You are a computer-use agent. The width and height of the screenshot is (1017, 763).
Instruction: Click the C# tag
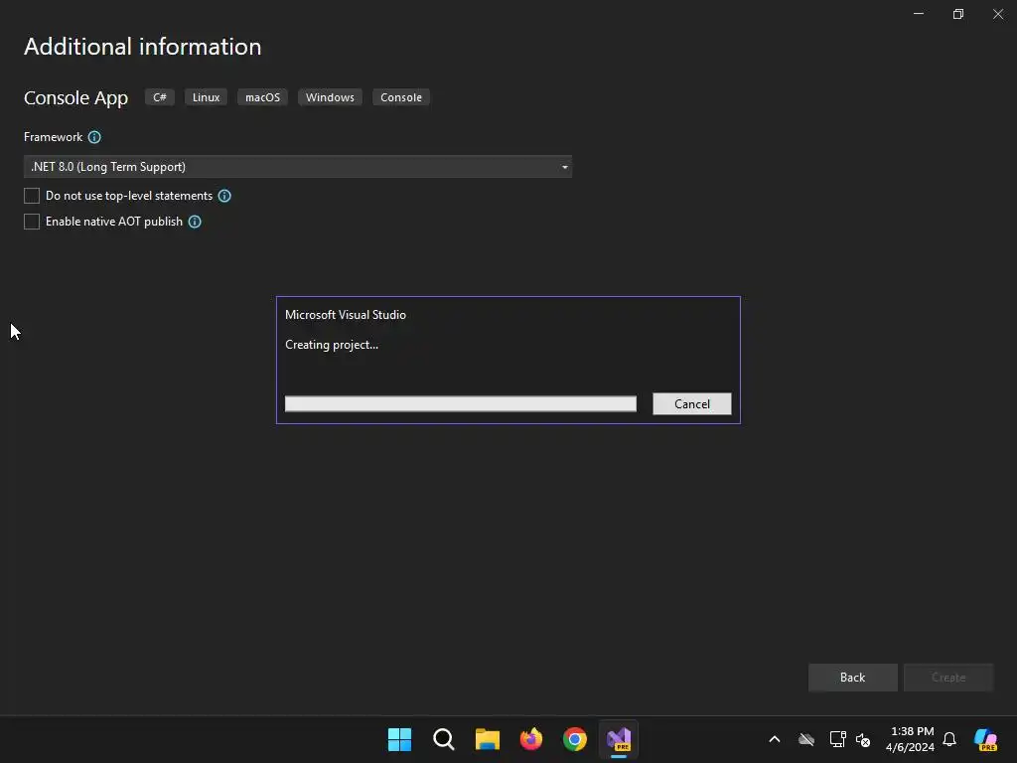pyautogui.click(x=160, y=97)
